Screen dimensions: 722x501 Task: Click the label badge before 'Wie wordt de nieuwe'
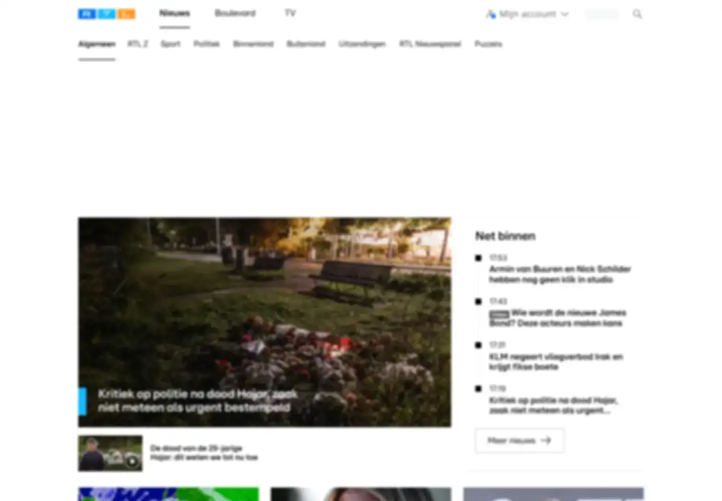(x=499, y=314)
